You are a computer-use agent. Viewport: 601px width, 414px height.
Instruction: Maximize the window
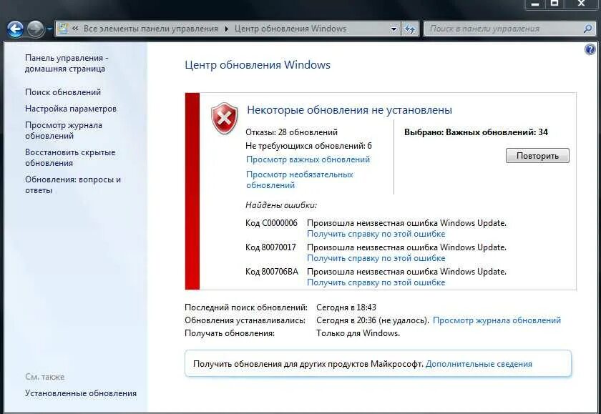pos(554,4)
